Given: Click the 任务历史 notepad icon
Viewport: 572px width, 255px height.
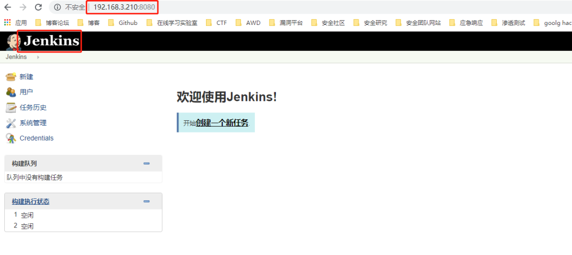Looking at the screenshot, I should point(11,108).
